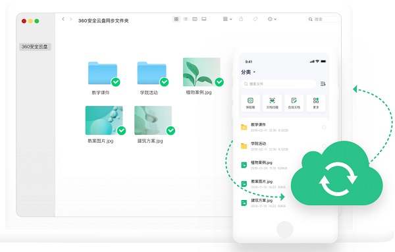Viewport: 395px width, 252px height.
Task: Open the Finder more actions dropdown
Action: pyautogui.click(x=272, y=19)
